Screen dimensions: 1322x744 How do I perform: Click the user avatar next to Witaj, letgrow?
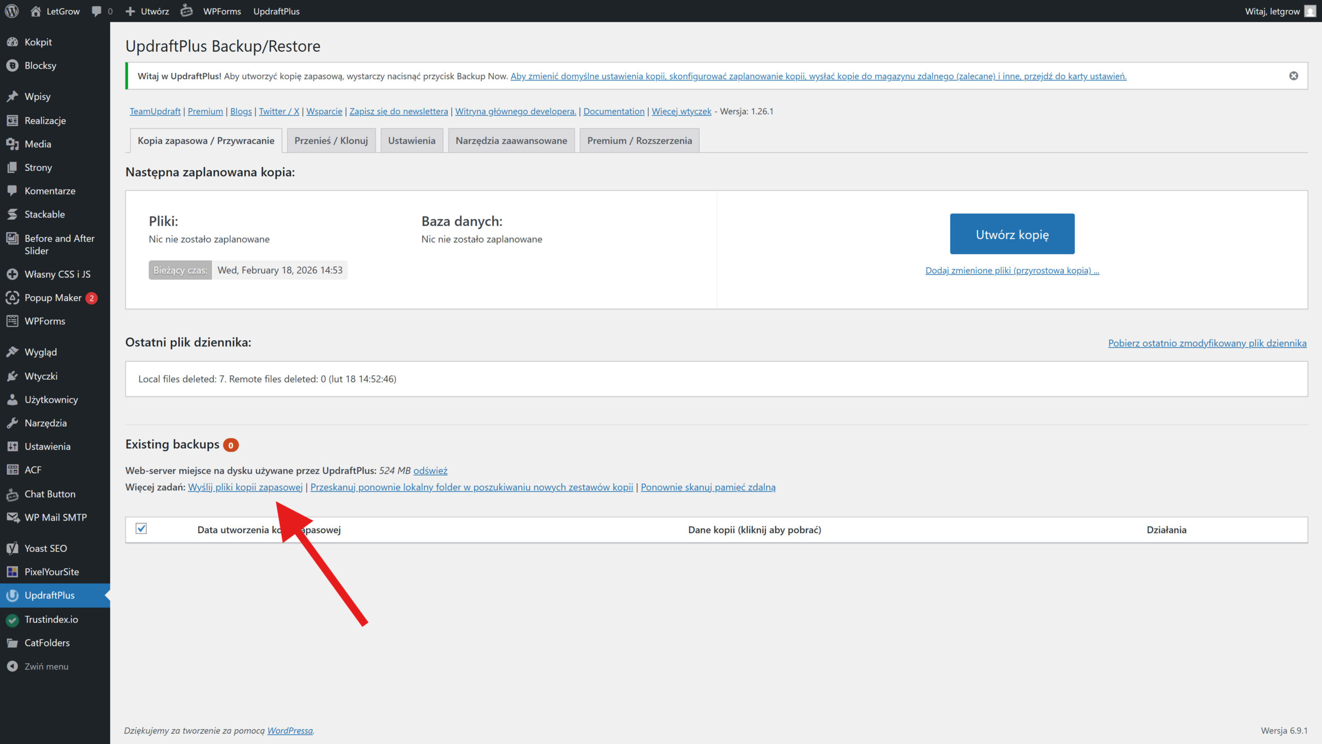point(1310,11)
